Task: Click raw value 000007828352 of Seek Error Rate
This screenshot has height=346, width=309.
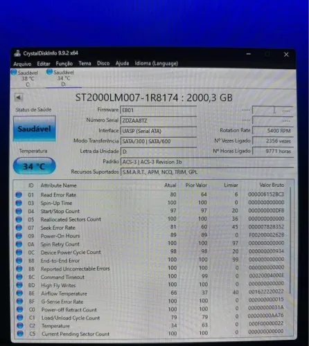Action: 266,227
